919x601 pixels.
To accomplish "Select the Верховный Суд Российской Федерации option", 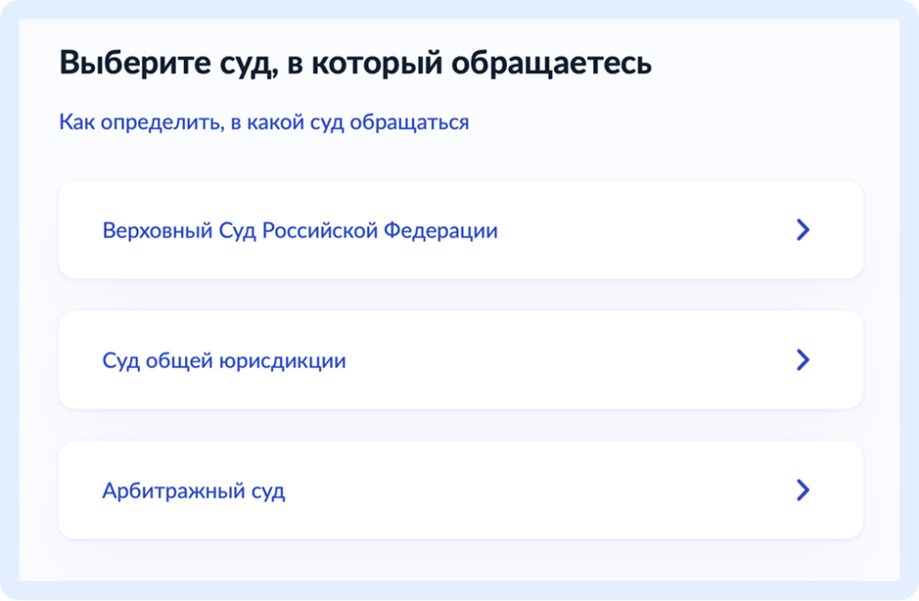I will [x=459, y=231].
